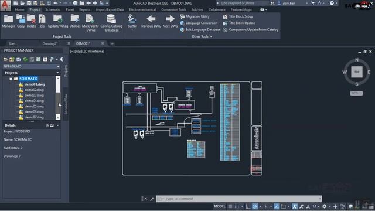Open the 2D Wireframe visual style menu
This screenshot has width=375, height=211.
click(94, 51)
